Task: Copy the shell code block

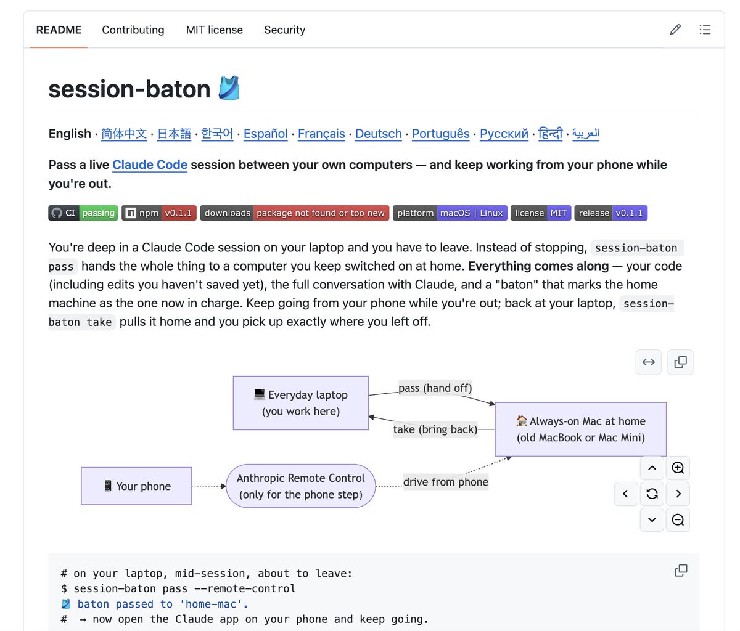Action: tap(681, 571)
